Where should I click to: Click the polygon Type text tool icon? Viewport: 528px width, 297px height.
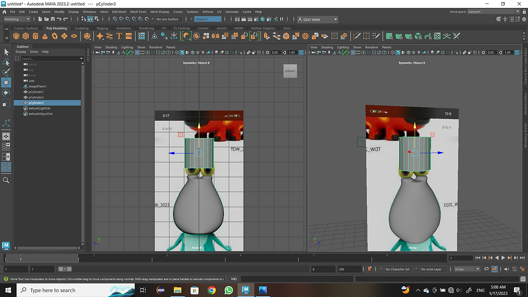coord(119,36)
